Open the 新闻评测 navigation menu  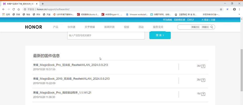[x=109, y=27]
